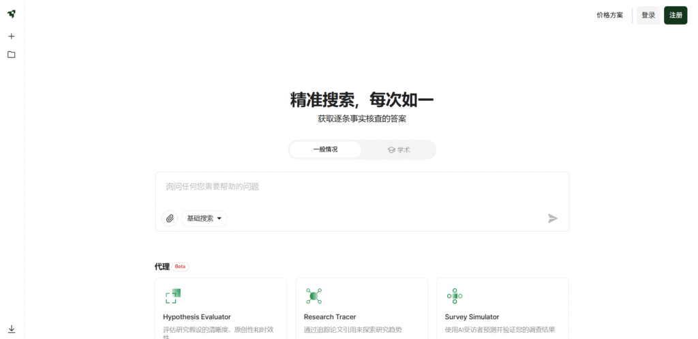Click the 注册 button
The image size is (698, 339).
click(676, 15)
